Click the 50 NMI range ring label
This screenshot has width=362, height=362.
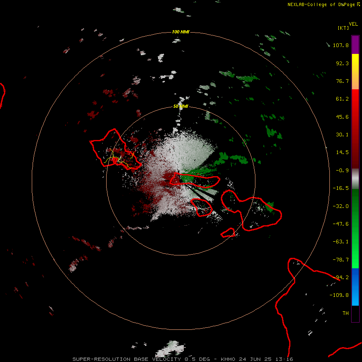point(181,106)
